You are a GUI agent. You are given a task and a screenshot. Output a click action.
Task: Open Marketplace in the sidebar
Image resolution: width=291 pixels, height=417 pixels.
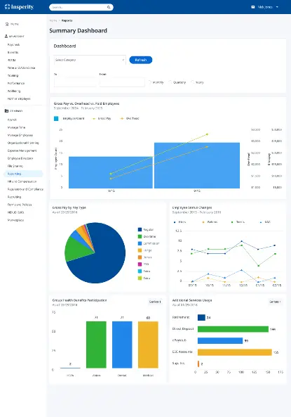pyautogui.click(x=15, y=220)
